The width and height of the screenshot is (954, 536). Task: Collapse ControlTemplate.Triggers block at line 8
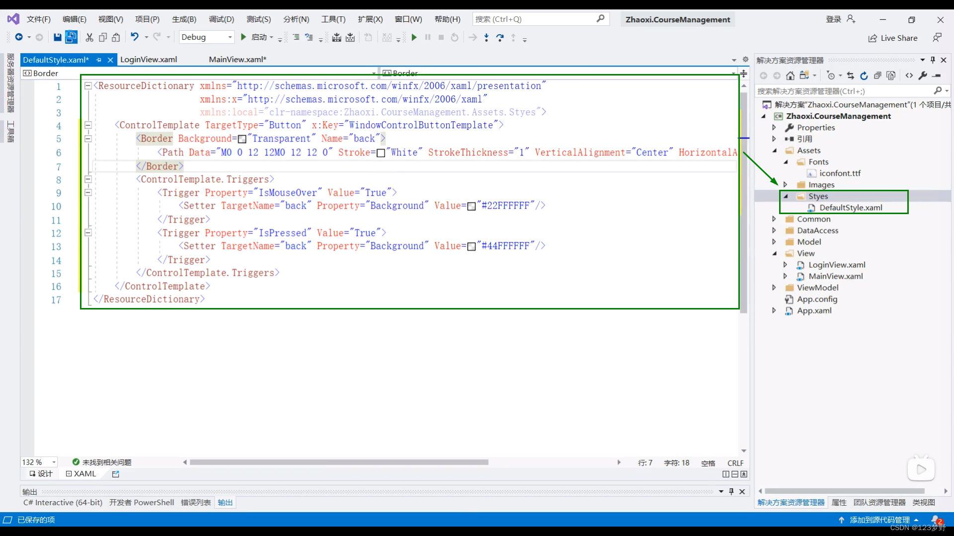click(x=88, y=179)
